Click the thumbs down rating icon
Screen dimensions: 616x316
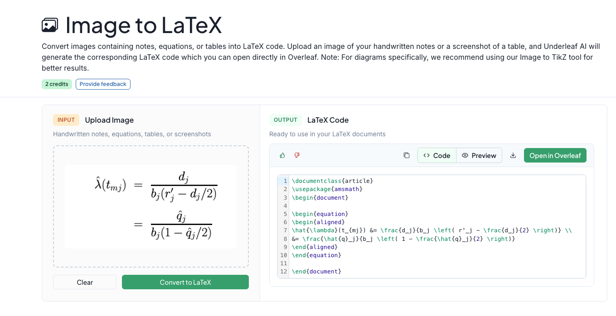click(x=297, y=155)
